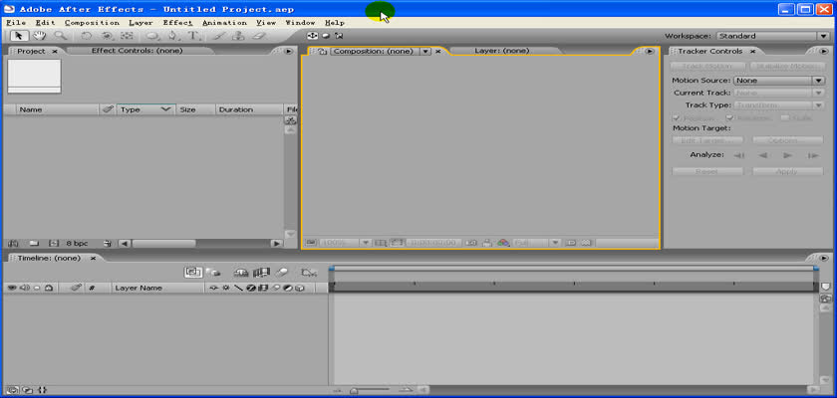The width and height of the screenshot is (837, 398).
Task: Open the viewer magnification 100% dropdown
Action: coord(345,243)
